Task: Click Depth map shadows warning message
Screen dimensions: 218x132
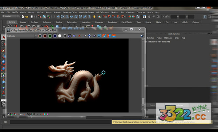Action: (x=162, y=122)
